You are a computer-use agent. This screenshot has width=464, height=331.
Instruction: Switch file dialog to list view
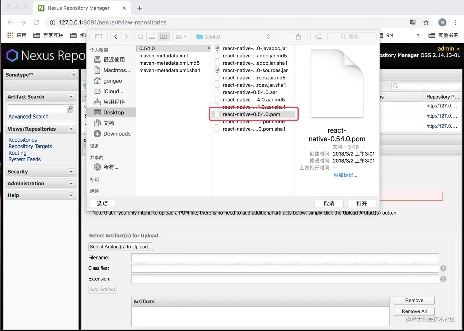[x=152, y=37]
